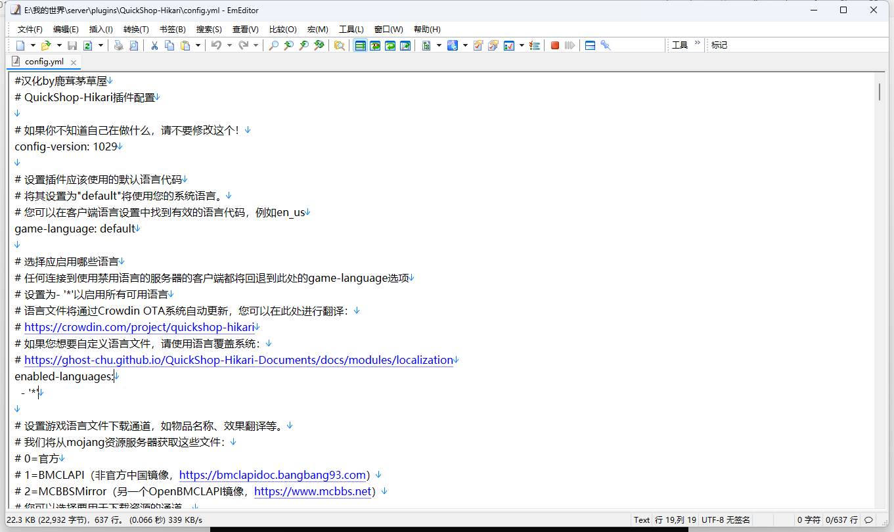The image size is (894, 532).
Task: Click the Open folder icon
Action: tap(46, 45)
